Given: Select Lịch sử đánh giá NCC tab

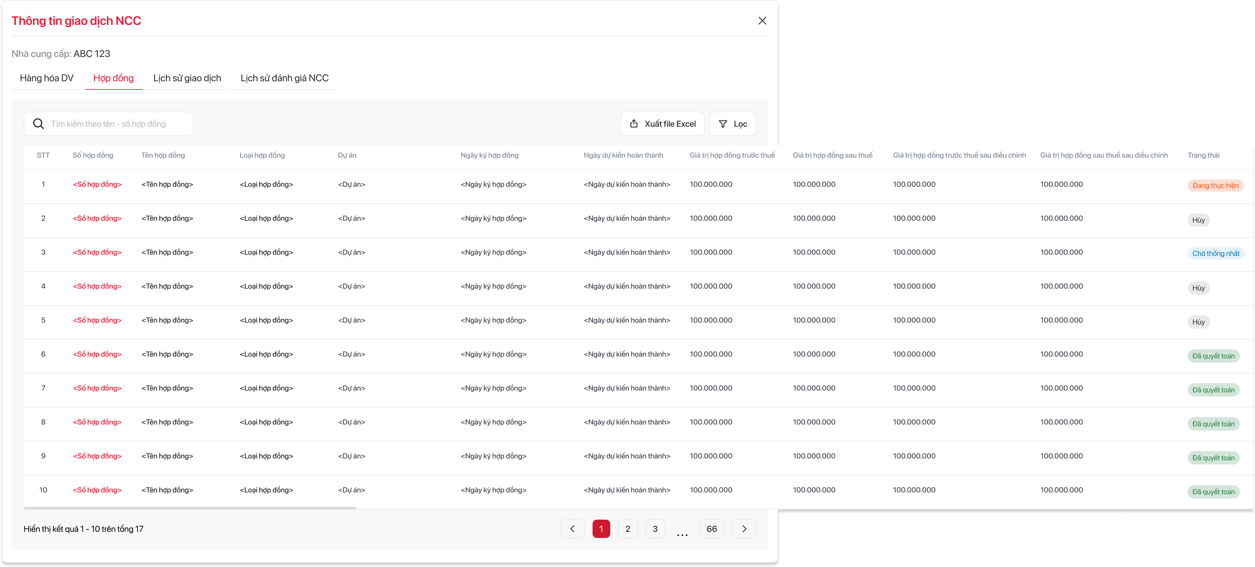Looking at the screenshot, I should (284, 78).
